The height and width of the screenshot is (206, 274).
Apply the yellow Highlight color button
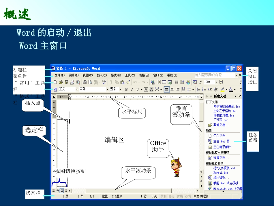pyautogui.click(x=222, y=90)
